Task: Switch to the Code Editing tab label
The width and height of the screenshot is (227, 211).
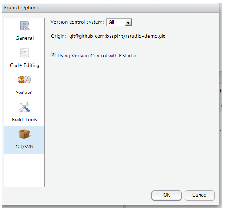Action: pos(25,65)
